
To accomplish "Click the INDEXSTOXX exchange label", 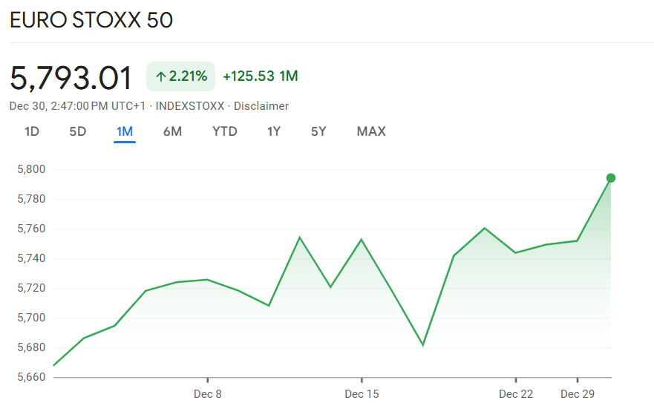I will tap(190, 106).
